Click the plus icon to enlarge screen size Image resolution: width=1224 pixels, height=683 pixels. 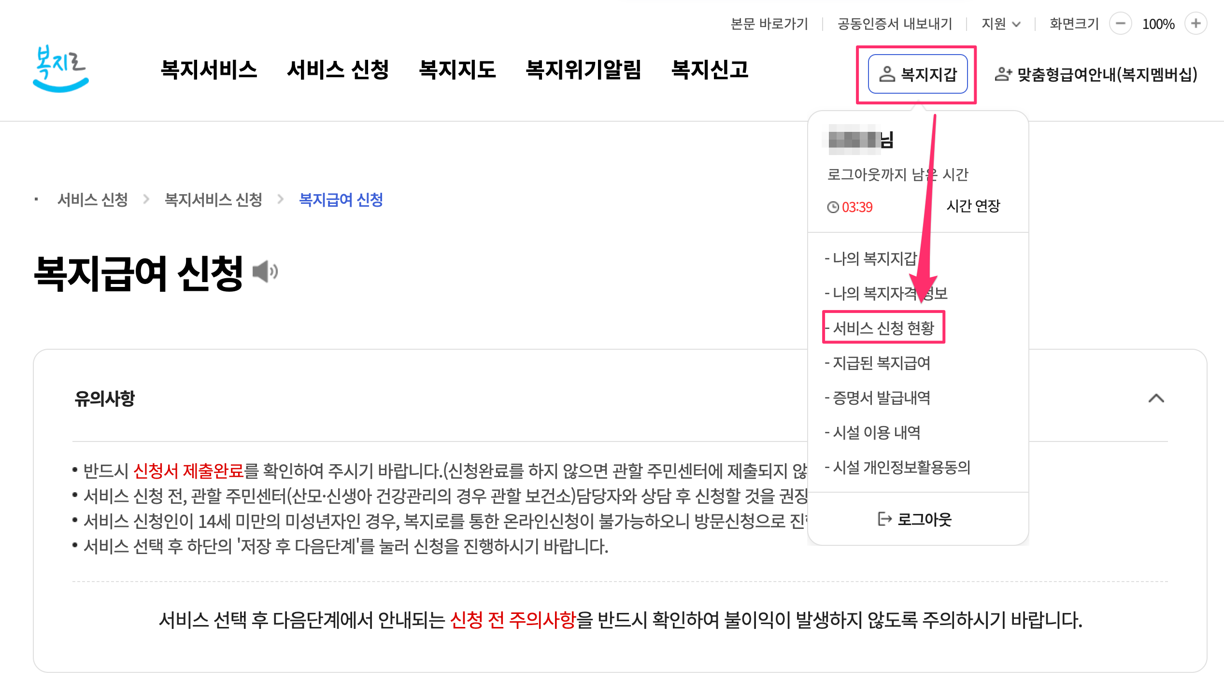[x=1195, y=23]
